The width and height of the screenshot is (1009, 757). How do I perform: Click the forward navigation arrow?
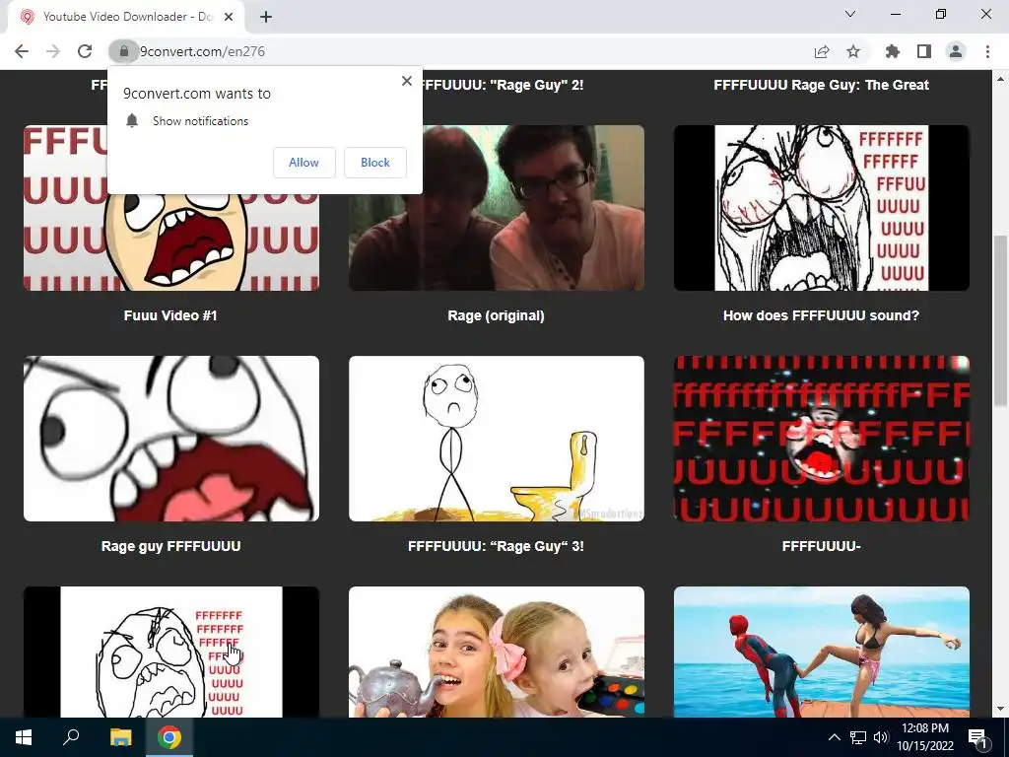coord(53,51)
